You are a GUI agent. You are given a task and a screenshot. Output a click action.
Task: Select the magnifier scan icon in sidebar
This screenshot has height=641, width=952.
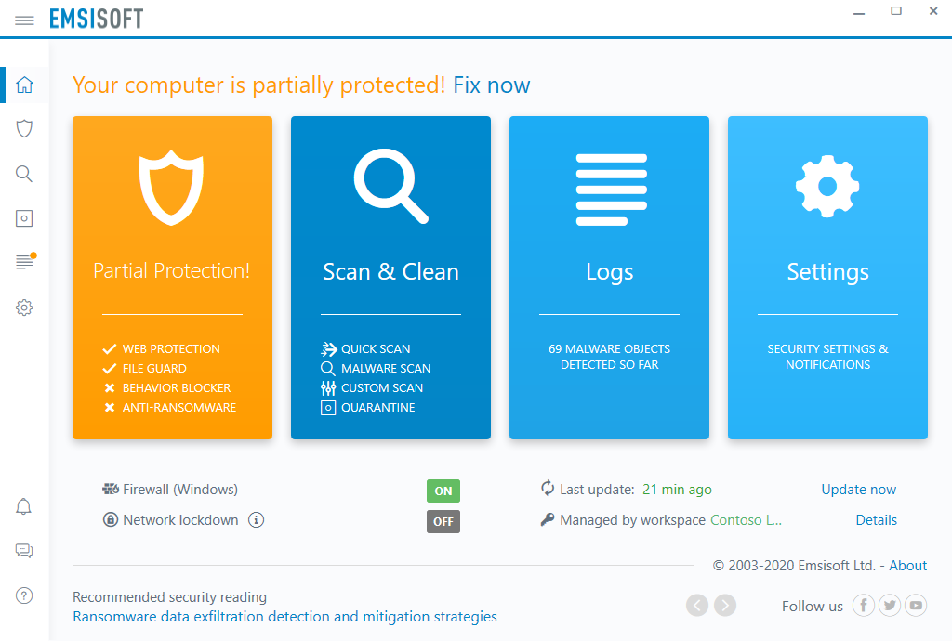coord(24,173)
